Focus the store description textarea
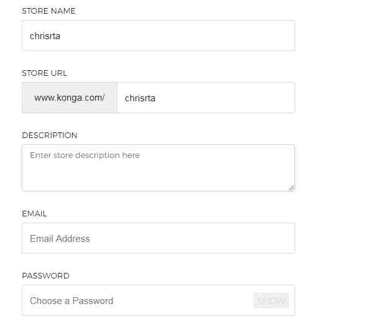 coord(158,168)
